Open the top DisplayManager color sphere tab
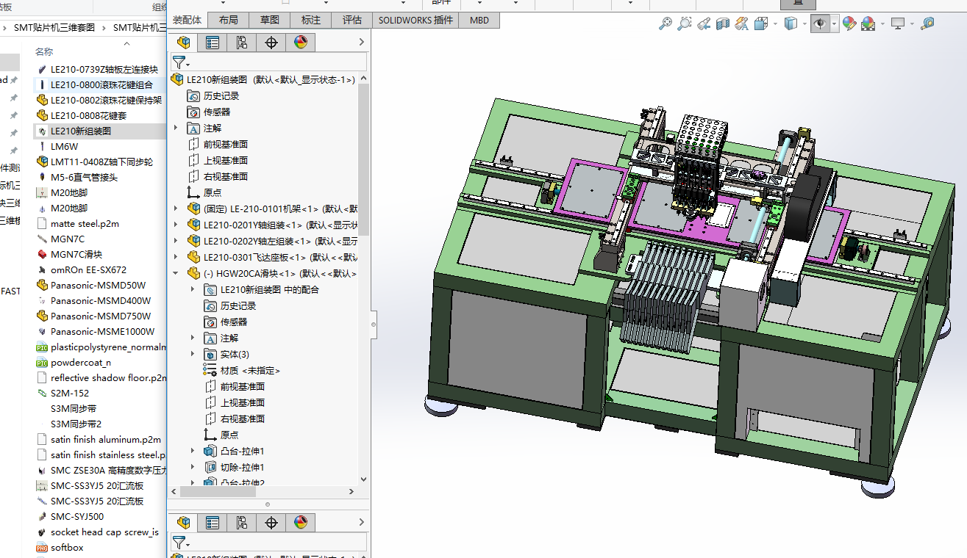Image resolution: width=967 pixels, height=558 pixels. 301,43
